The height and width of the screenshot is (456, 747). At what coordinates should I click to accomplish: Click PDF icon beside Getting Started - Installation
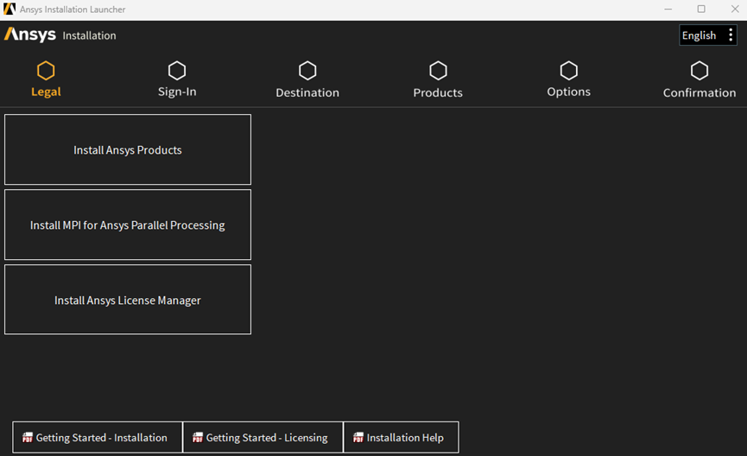(x=28, y=437)
